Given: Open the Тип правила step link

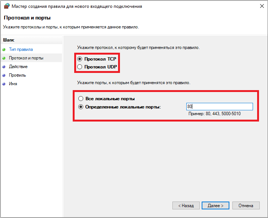Looking at the screenshot, I should point(21,49).
